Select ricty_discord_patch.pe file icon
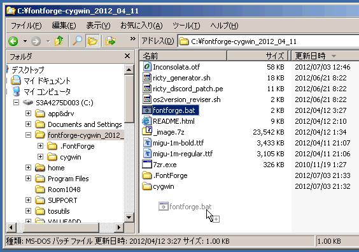Image resolution: width=359 pixels, height=252 pixels. click(147, 89)
